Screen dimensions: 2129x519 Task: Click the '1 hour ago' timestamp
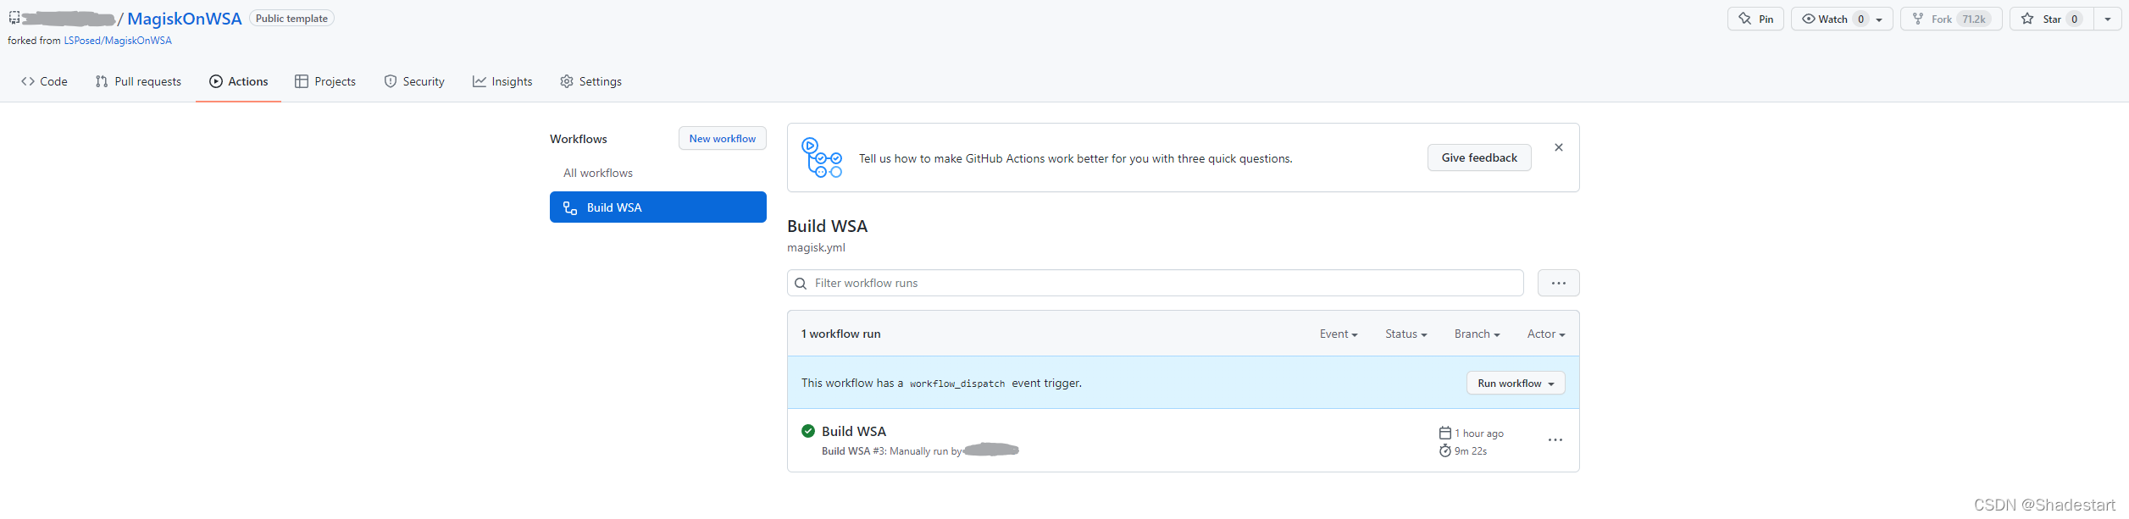point(1479,433)
